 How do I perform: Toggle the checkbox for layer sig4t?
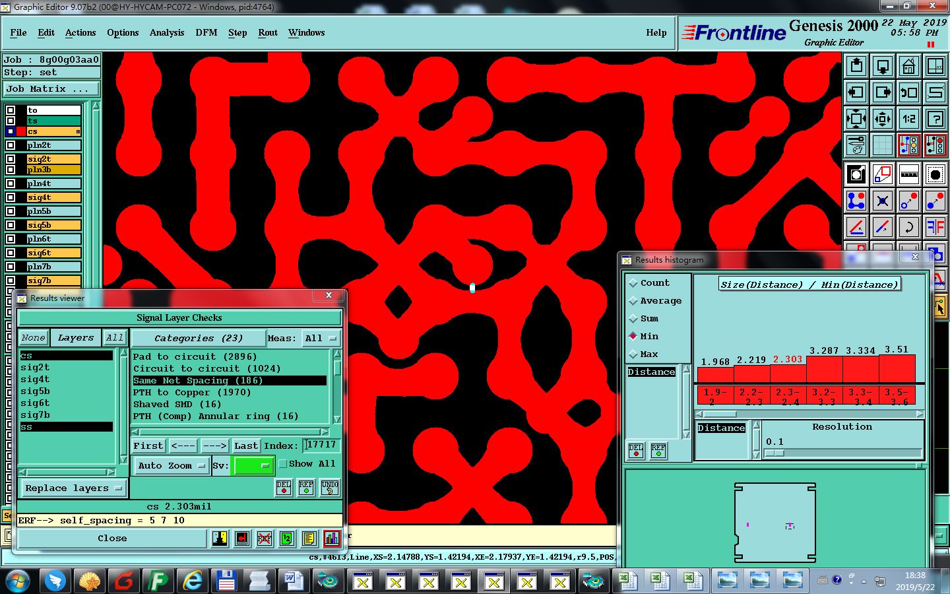pos(11,197)
